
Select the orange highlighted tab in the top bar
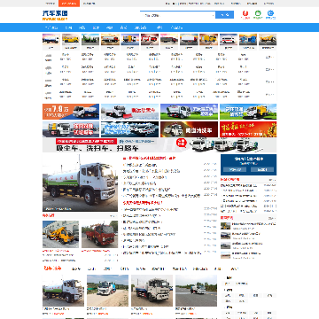click(69, 4)
